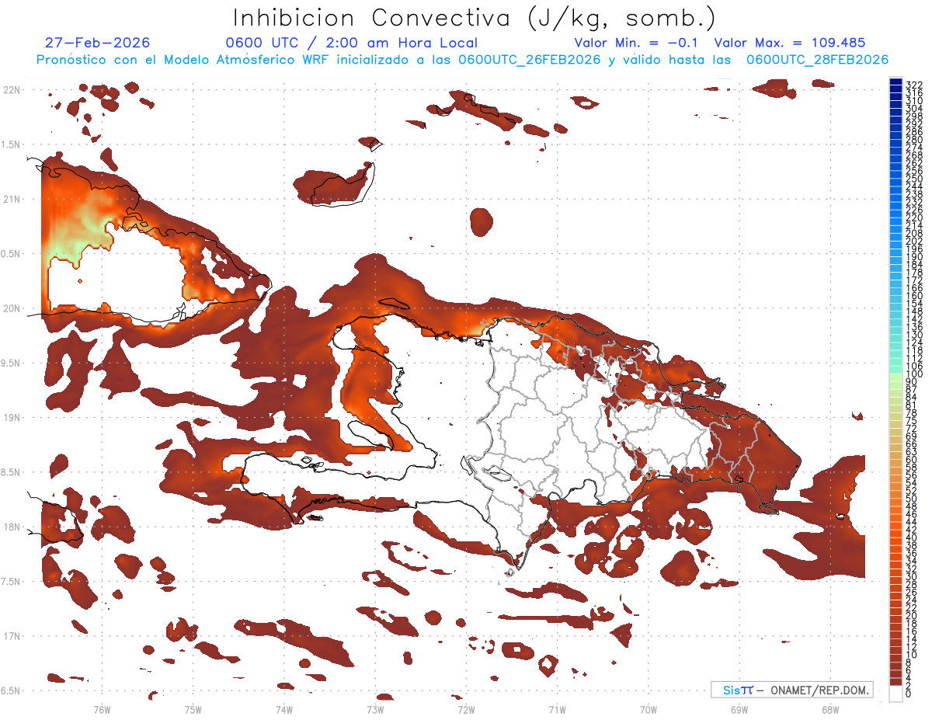Click the '322' value on the color scale
The height and width of the screenshot is (720, 932).
913,84
